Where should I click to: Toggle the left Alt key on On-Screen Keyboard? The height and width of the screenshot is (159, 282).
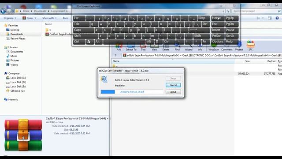point(98,42)
